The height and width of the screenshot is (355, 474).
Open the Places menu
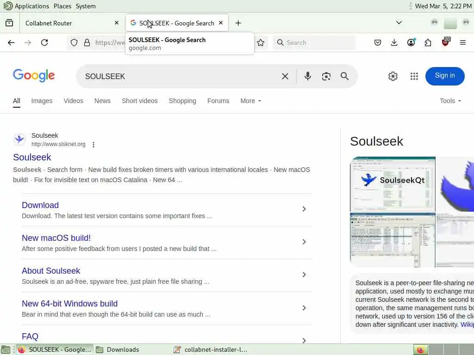[x=62, y=6]
